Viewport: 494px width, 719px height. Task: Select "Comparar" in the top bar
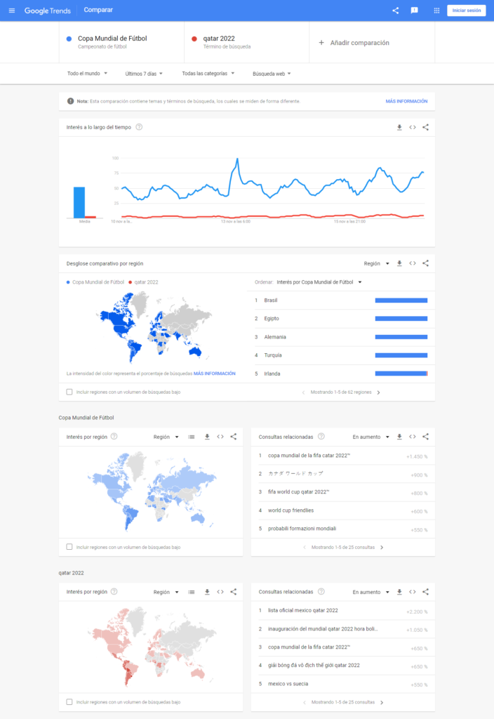click(x=98, y=10)
